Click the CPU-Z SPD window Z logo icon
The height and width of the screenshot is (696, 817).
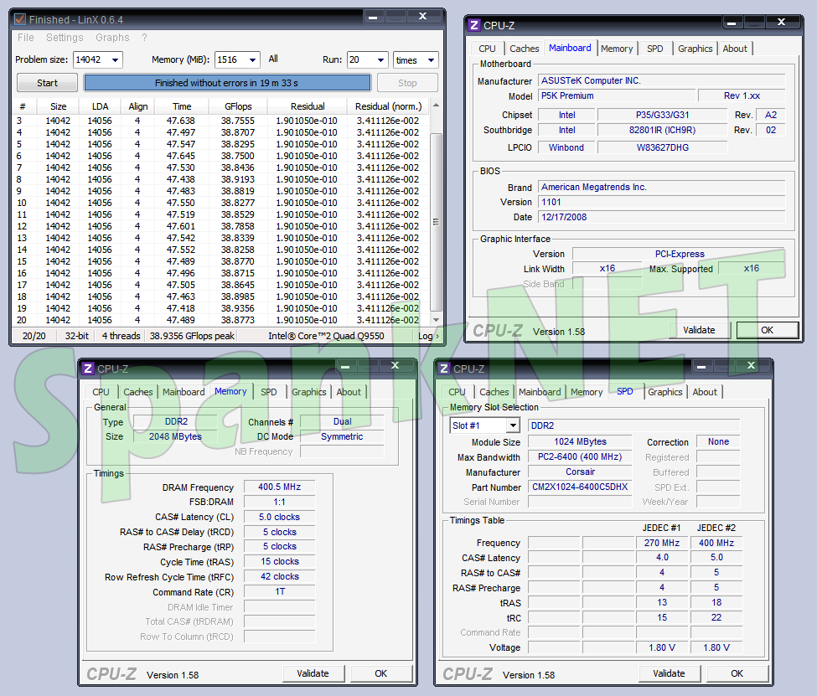pyautogui.click(x=444, y=369)
